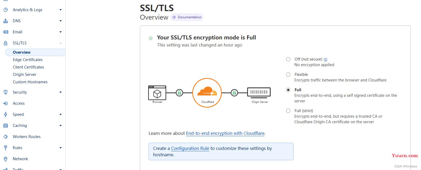Click the Email envelope icon
This screenshot has width=421, height=170.
point(6,32)
